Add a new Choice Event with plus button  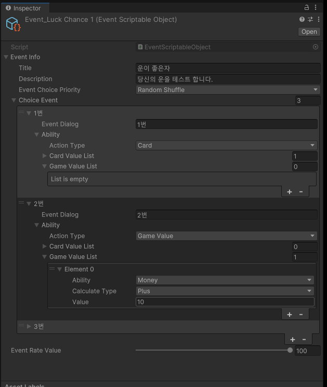[293, 340]
